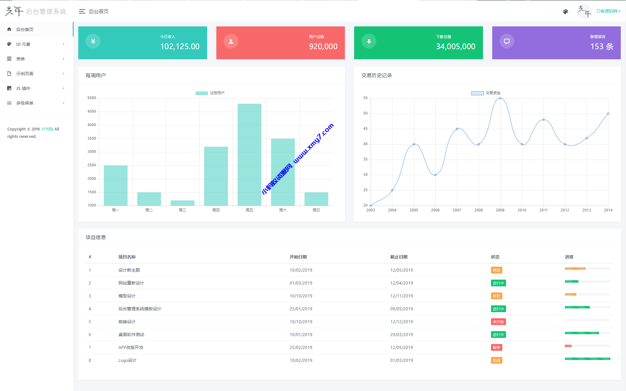Click the download arrow icon on green card
This screenshot has height=391, width=626.
coord(369,41)
